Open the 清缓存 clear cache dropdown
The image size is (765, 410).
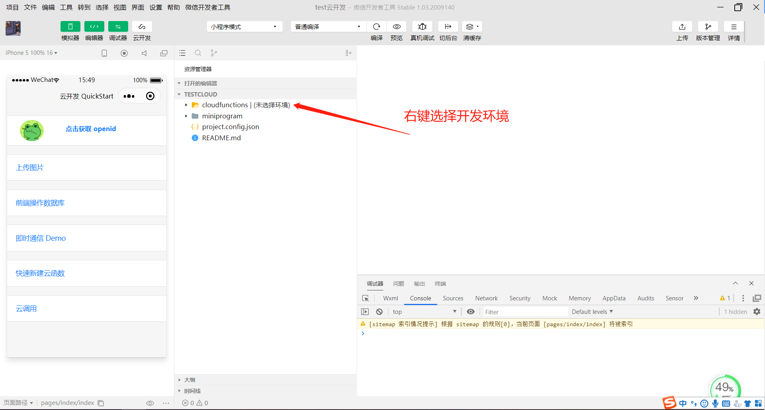(x=472, y=27)
